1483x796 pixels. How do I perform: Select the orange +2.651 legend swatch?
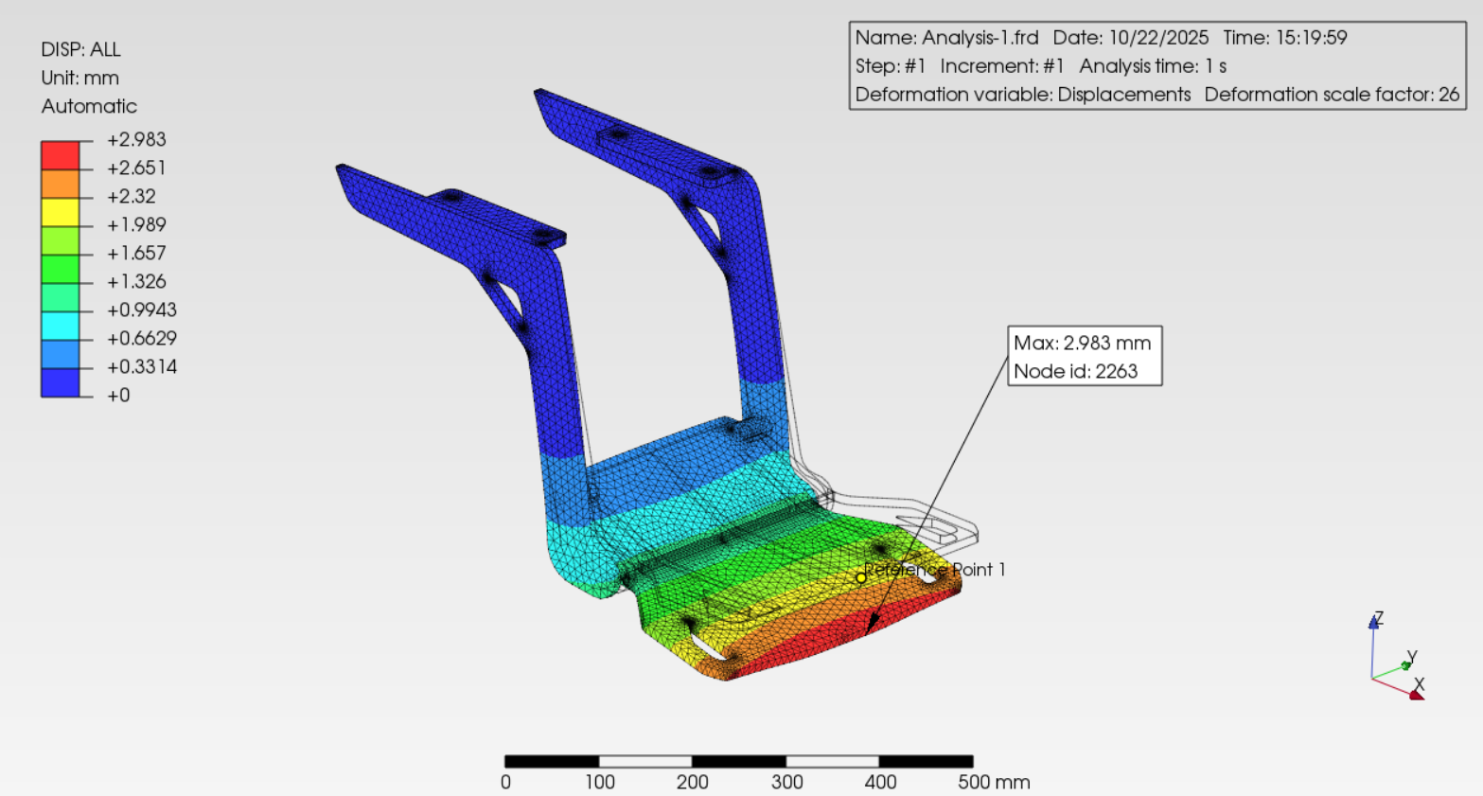[60, 184]
